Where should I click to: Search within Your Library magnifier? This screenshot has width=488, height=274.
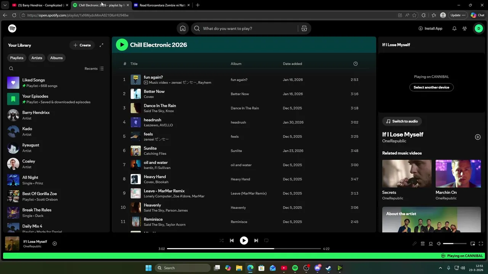click(x=11, y=68)
